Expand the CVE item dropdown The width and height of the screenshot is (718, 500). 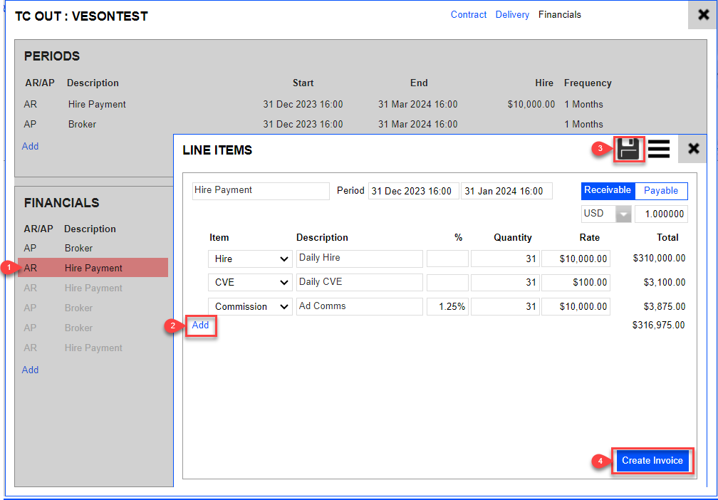pyautogui.click(x=250, y=283)
